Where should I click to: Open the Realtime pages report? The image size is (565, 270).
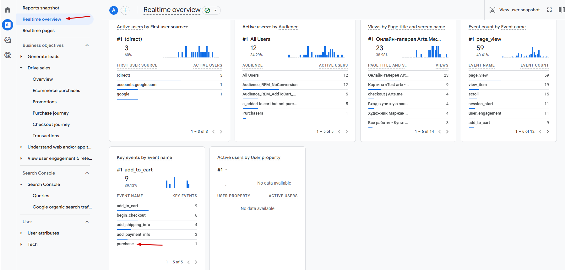[39, 30]
